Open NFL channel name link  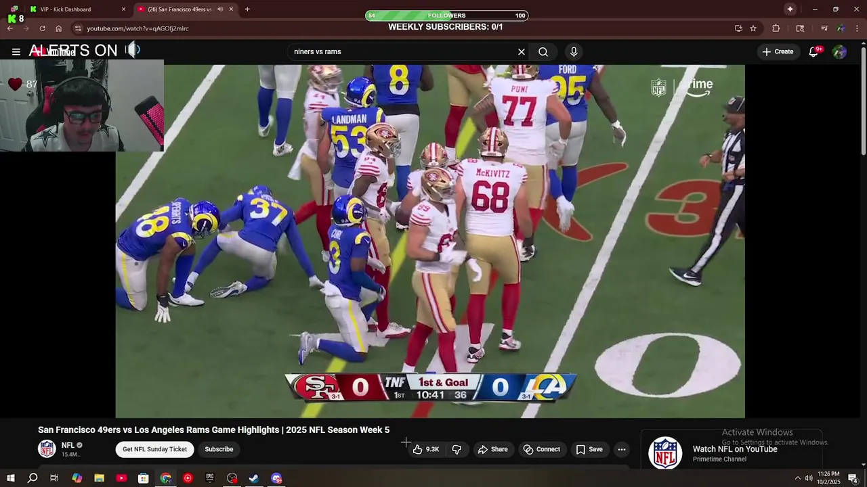click(68, 445)
